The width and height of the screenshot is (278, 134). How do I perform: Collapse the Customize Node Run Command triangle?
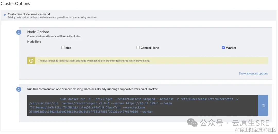[x=5, y=15]
